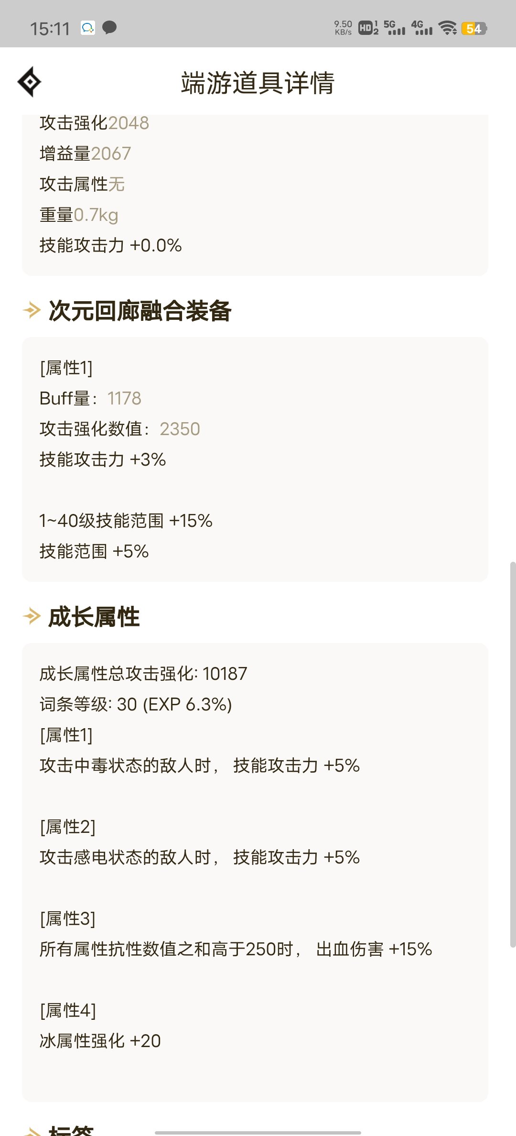Viewport: 516px width, 1136px height.
Task: Tap the Wi-Fi icon in the status bar
Action: (448, 29)
